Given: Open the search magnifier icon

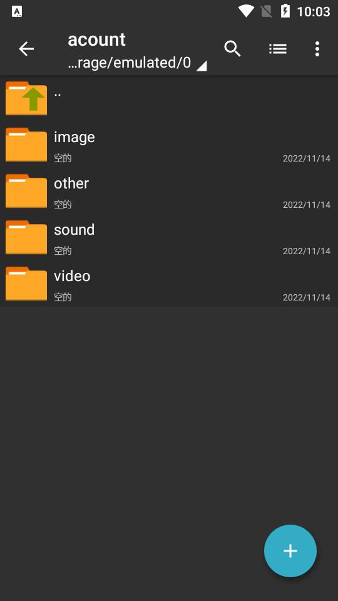Looking at the screenshot, I should (232, 49).
